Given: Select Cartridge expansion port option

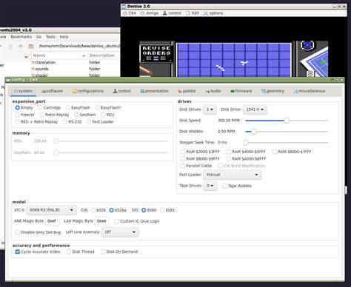Looking at the screenshot, I should pyautogui.click(x=40, y=108).
